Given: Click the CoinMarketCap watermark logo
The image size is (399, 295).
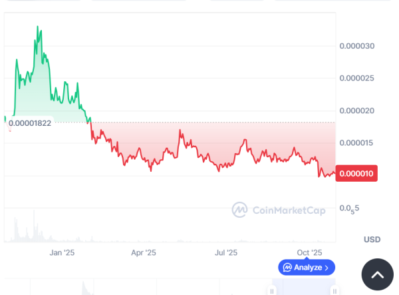Looking at the screenshot, I should (x=239, y=210).
